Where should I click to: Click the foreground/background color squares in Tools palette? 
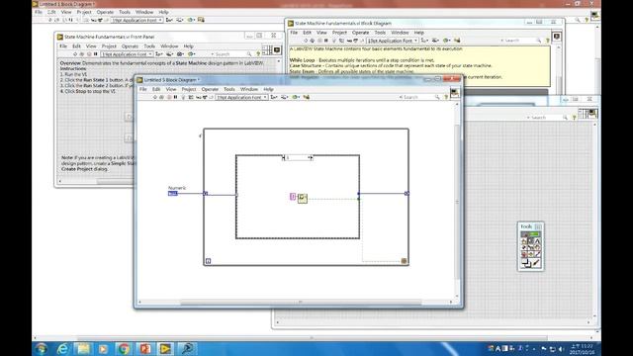526,263
